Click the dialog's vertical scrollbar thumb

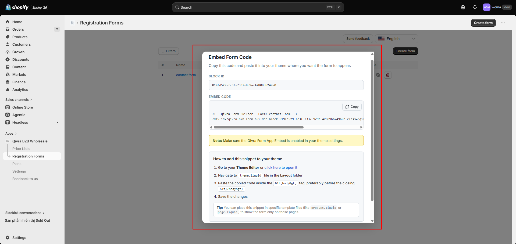click(372, 130)
